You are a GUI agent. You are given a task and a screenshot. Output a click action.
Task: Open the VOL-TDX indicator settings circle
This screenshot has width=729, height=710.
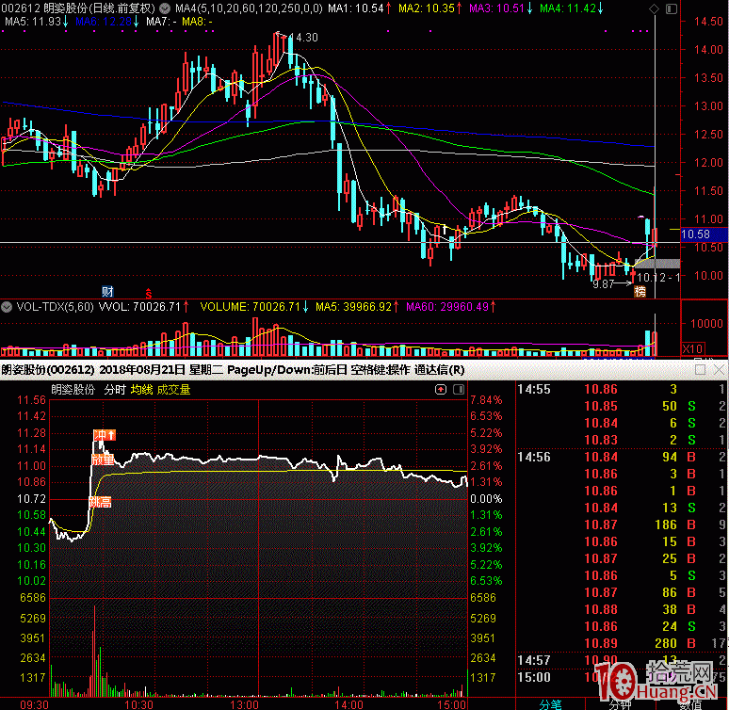[6, 307]
